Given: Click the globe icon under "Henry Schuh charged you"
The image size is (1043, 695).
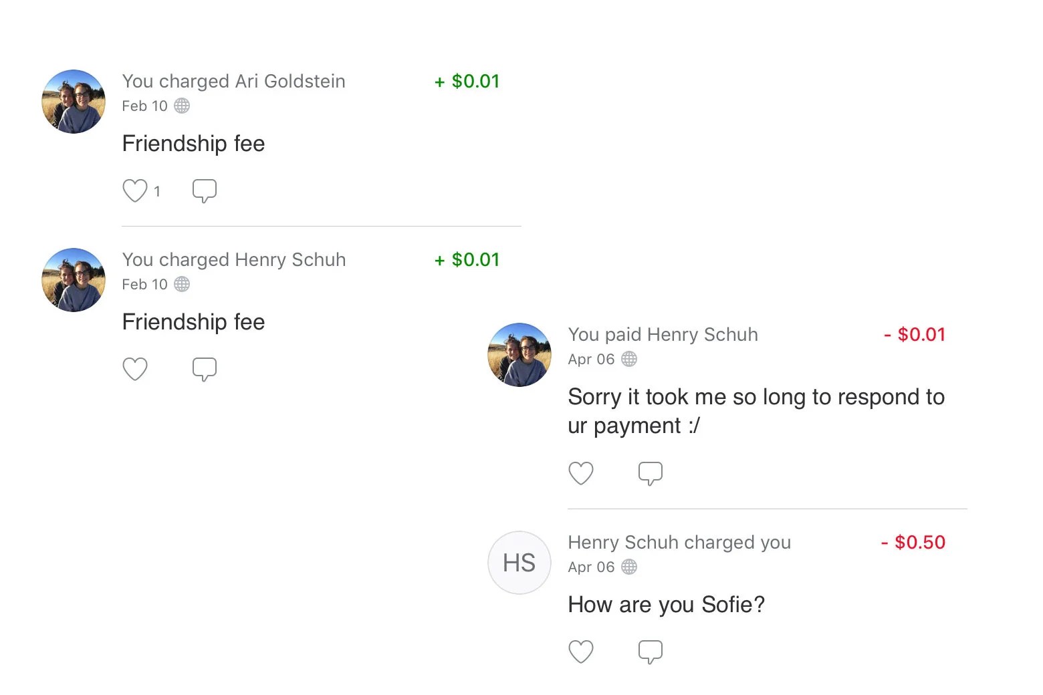Looking at the screenshot, I should coord(629,567).
